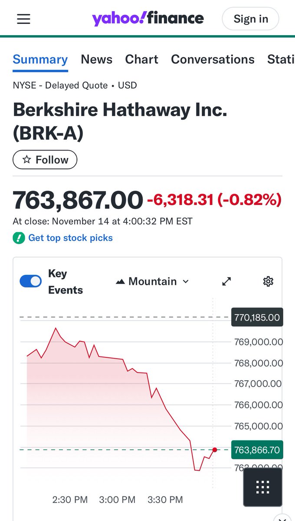The width and height of the screenshot is (295, 521).
Task: Follow Berkshire Hathaway stock
Action: coord(45,160)
